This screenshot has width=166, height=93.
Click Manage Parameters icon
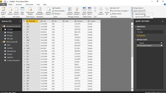(x=40, y=9)
